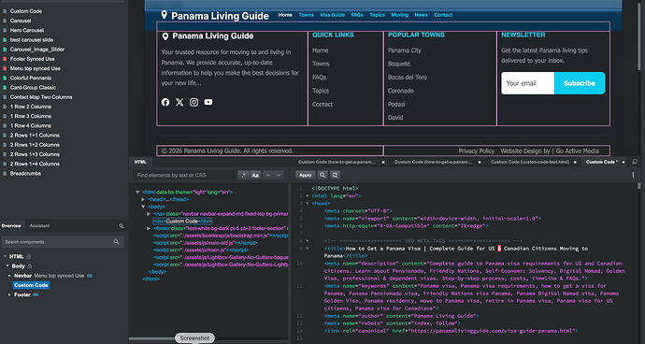This screenshot has height=344, width=645.
Task: Click the X (Twitter) icon in the footer
Action: click(x=179, y=102)
